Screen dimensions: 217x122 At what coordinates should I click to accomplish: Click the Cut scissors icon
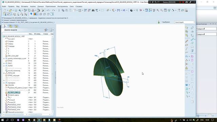[59, 10]
